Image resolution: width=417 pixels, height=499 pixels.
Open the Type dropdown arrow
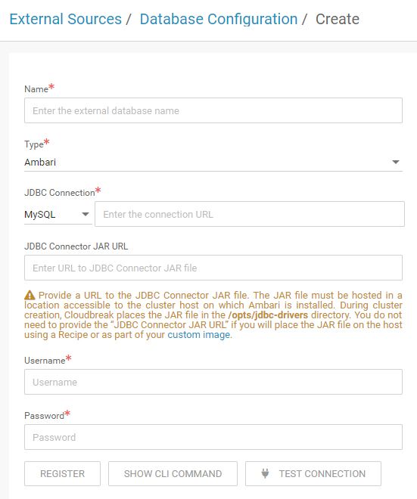click(396, 162)
